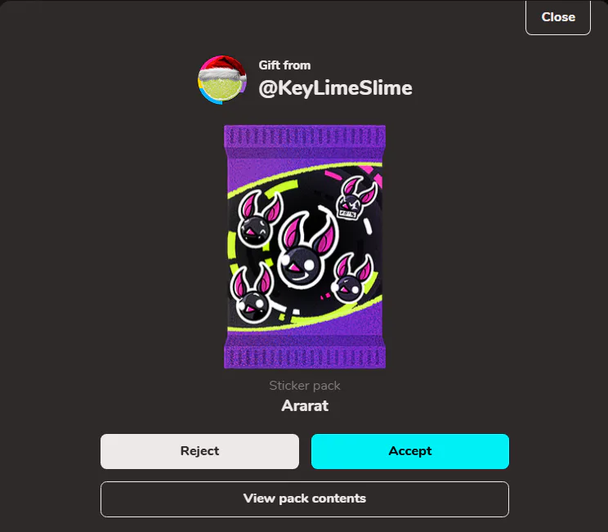The height and width of the screenshot is (532, 608).
Task: Click the angry bat sticker with gritted teeth
Action: coord(355,198)
